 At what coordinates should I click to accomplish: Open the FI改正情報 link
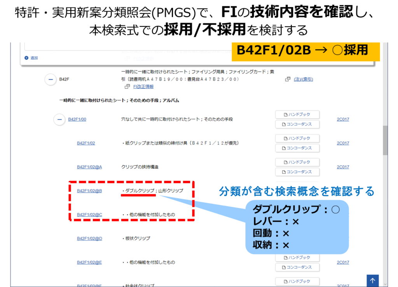143,86
